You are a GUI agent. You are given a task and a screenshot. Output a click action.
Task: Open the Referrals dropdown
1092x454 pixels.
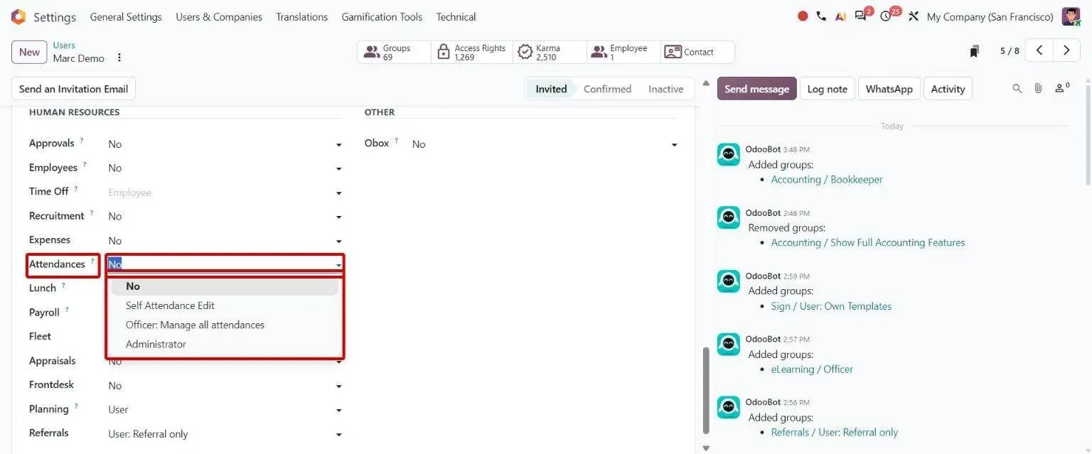[225, 434]
